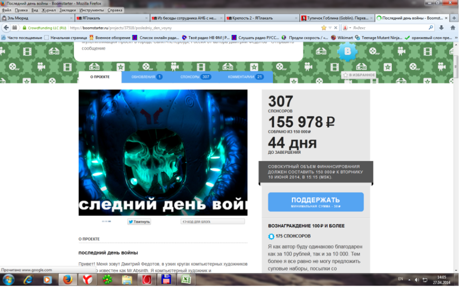The width and height of the screenshot is (465, 289).
Task: Show hidden tray icons arrow
Action: click(x=409, y=279)
